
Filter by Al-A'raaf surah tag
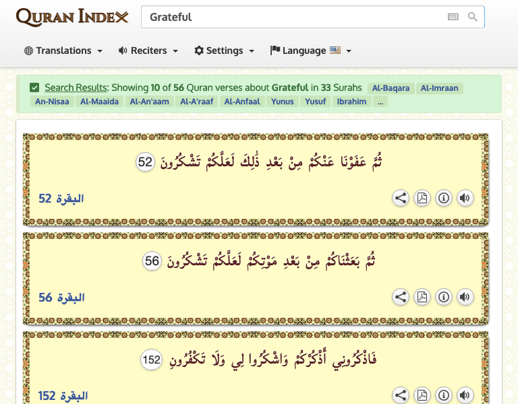click(196, 102)
